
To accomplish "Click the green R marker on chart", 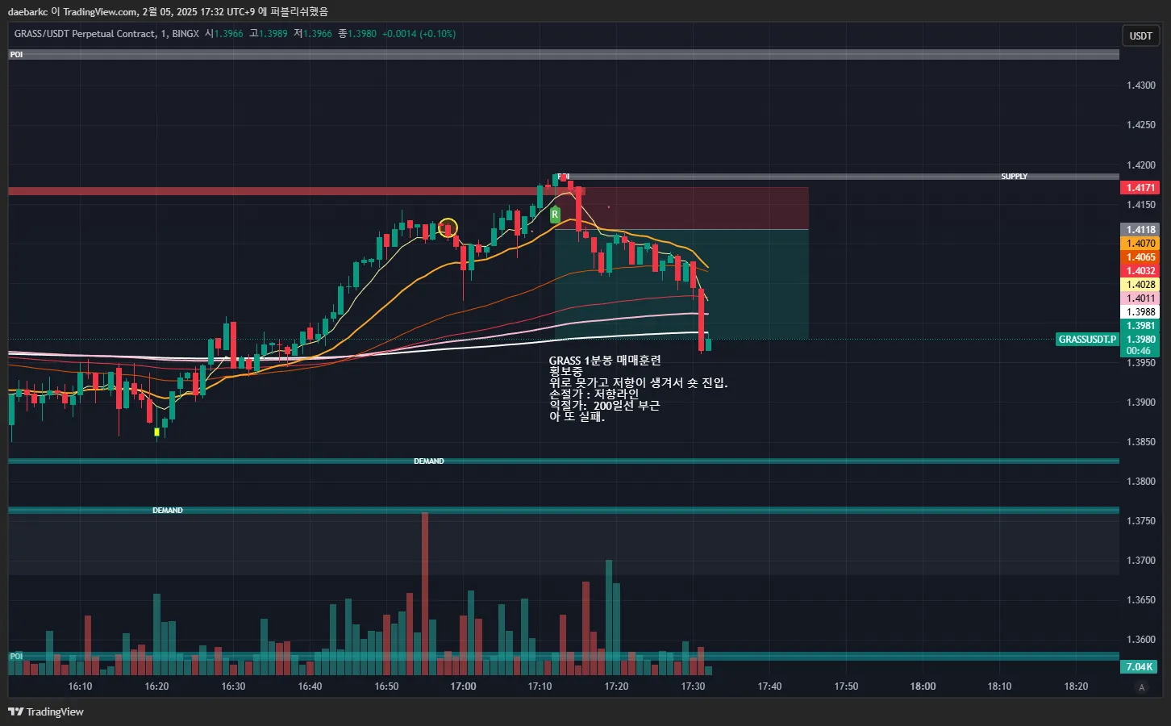I will coord(555,215).
